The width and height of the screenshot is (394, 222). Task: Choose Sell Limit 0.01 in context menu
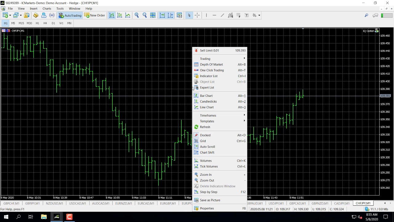coord(220,51)
